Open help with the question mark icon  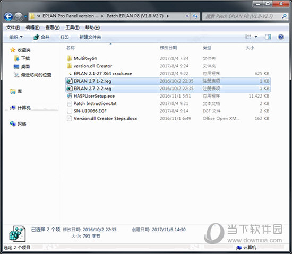pos(281,37)
